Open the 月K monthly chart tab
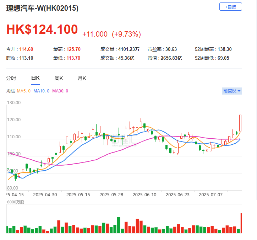The image size is (257, 240). tap(82, 78)
